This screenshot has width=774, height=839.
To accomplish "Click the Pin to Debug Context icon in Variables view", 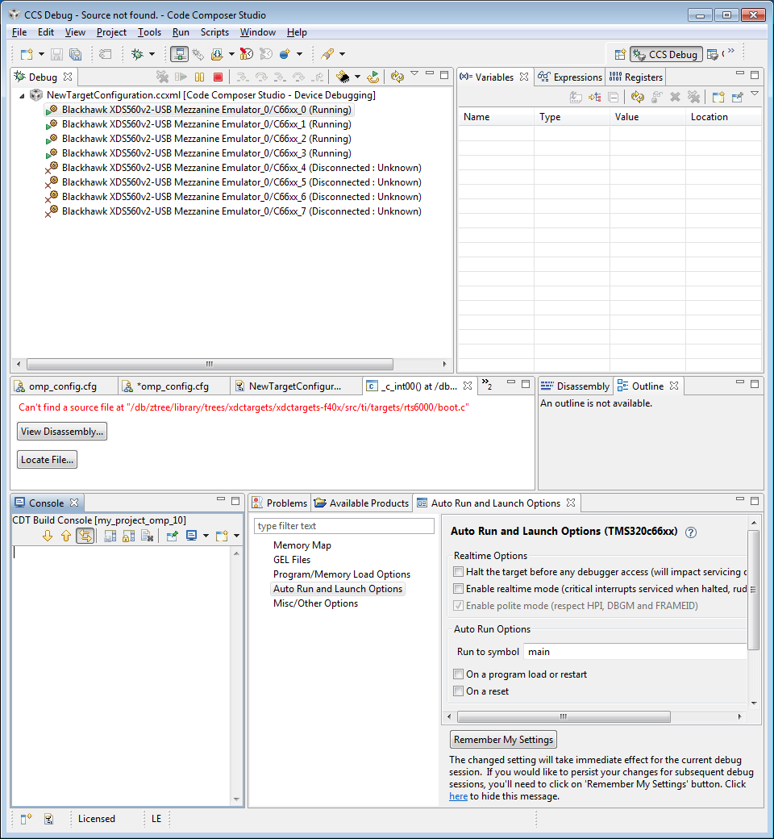I will 738,97.
